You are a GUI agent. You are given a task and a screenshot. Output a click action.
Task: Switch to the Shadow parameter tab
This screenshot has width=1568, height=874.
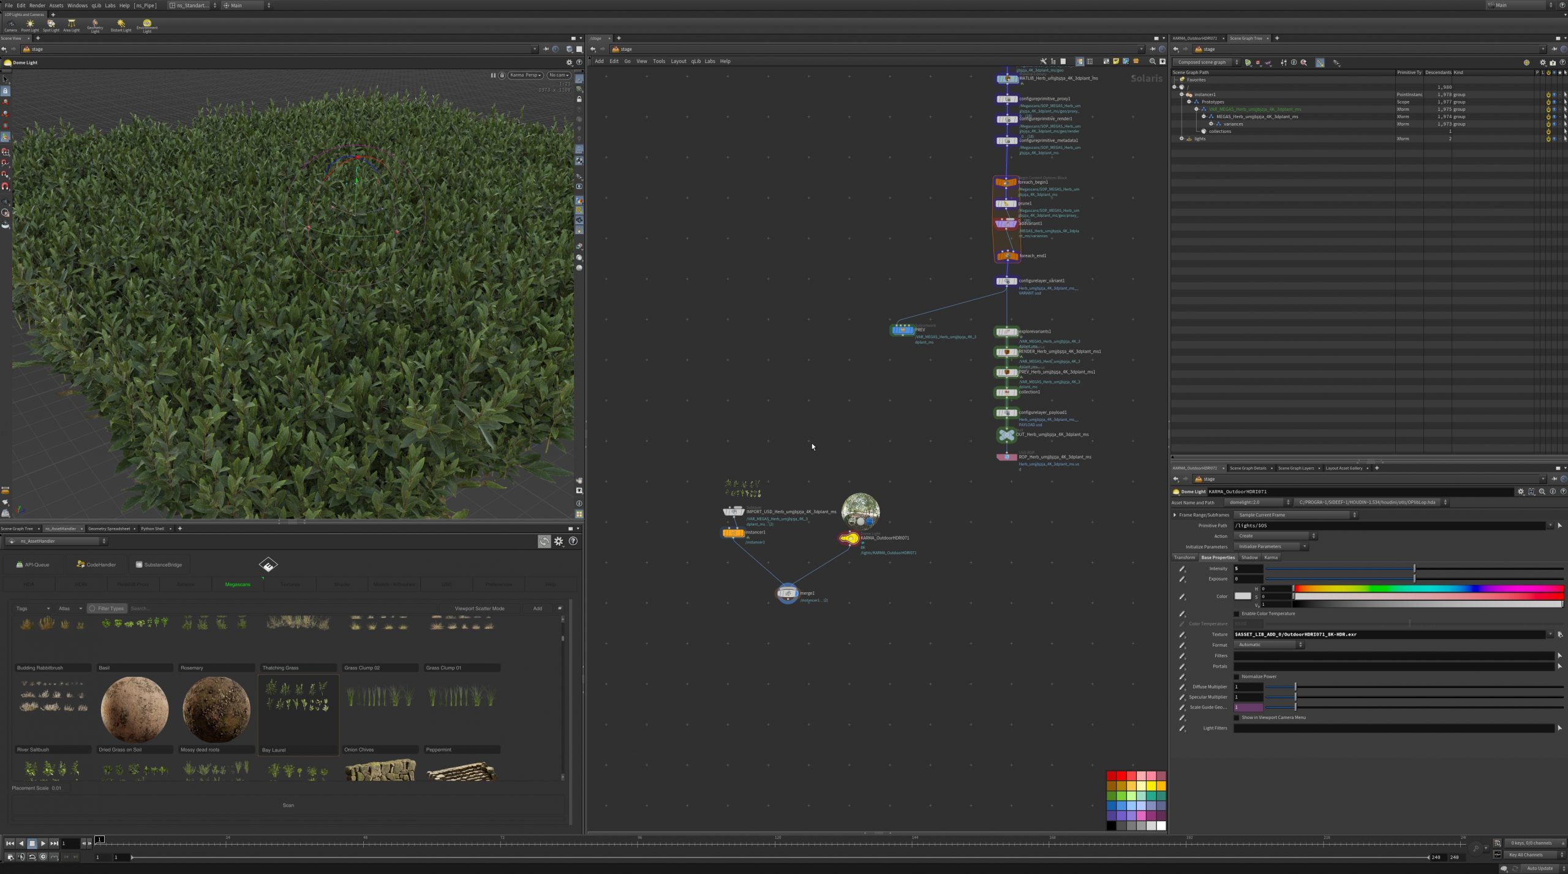click(1249, 557)
